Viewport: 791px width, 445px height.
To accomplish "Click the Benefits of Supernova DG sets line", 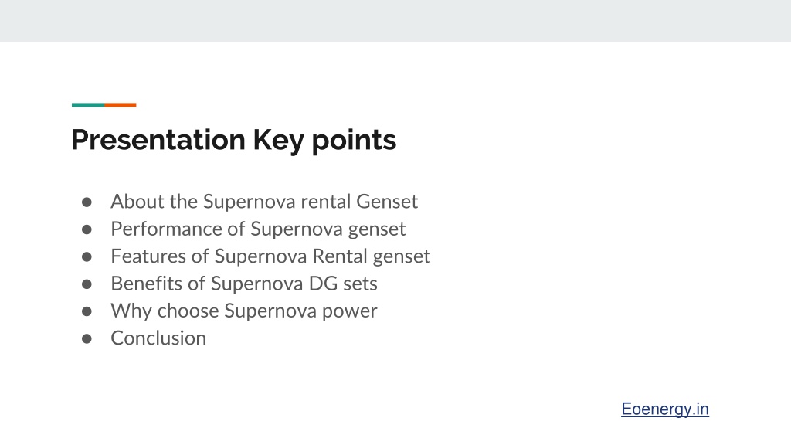I will coord(243,284).
